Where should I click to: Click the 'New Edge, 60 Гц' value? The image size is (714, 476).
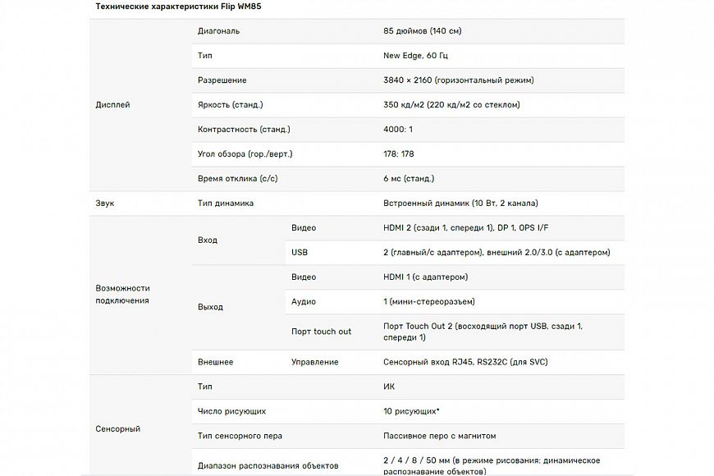(x=415, y=56)
